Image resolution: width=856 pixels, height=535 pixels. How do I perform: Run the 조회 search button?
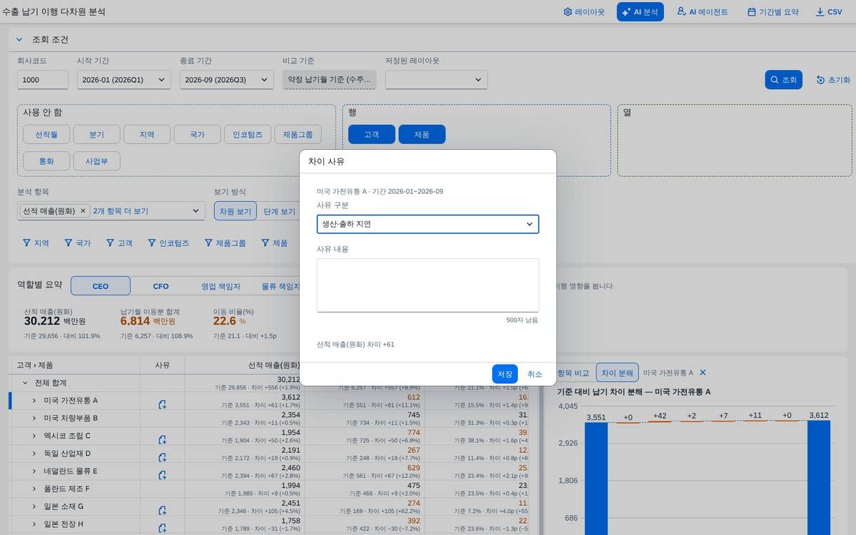(x=784, y=80)
